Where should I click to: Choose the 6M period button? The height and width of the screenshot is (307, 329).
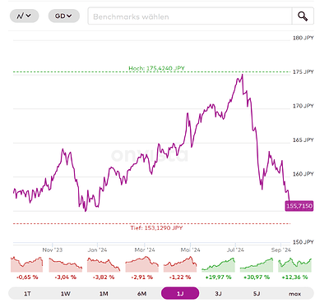141,294
